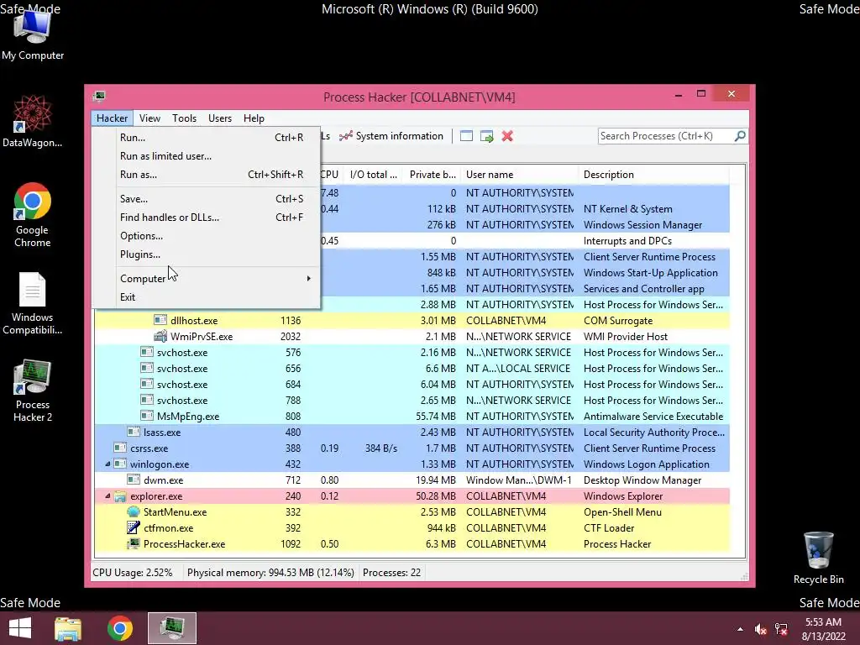Click the muted volume tray icon

[x=760, y=629]
